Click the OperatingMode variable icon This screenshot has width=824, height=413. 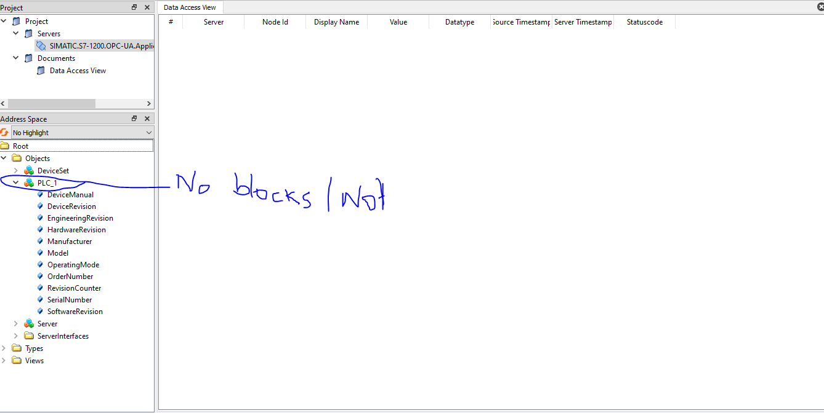click(40, 264)
